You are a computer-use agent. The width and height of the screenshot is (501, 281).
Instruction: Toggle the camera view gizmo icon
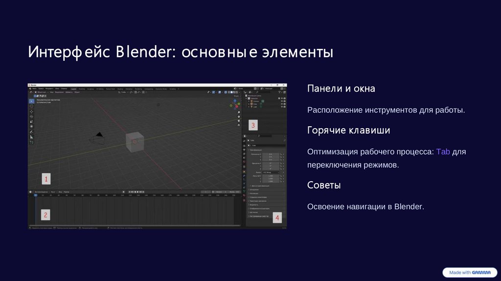[x=239, y=121]
